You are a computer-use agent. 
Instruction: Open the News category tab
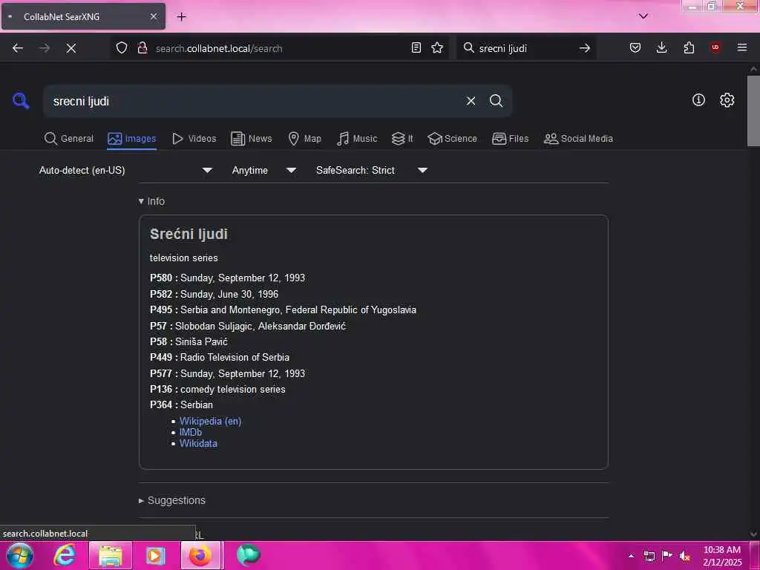tap(252, 139)
